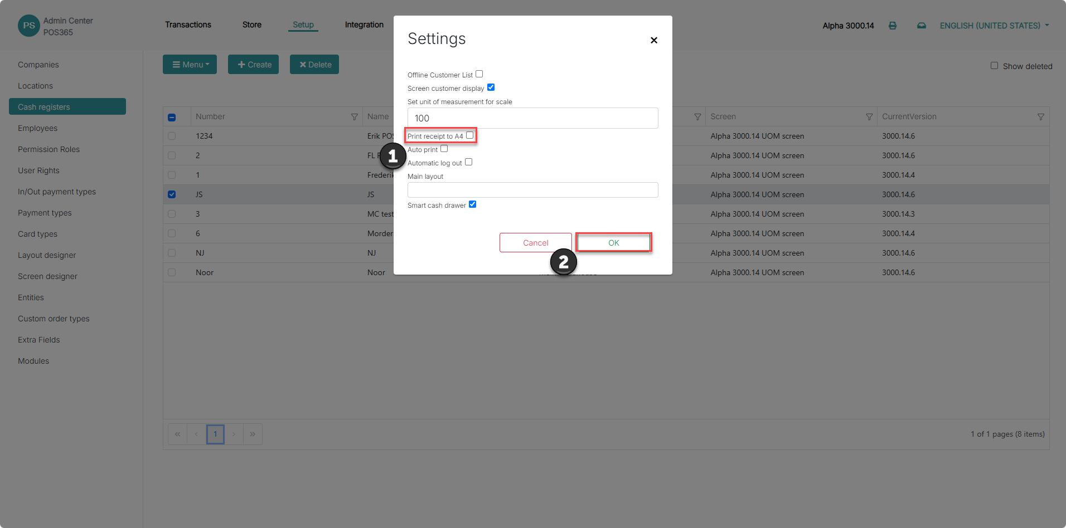Click the Cancel button
1066x528 pixels.
pos(536,243)
